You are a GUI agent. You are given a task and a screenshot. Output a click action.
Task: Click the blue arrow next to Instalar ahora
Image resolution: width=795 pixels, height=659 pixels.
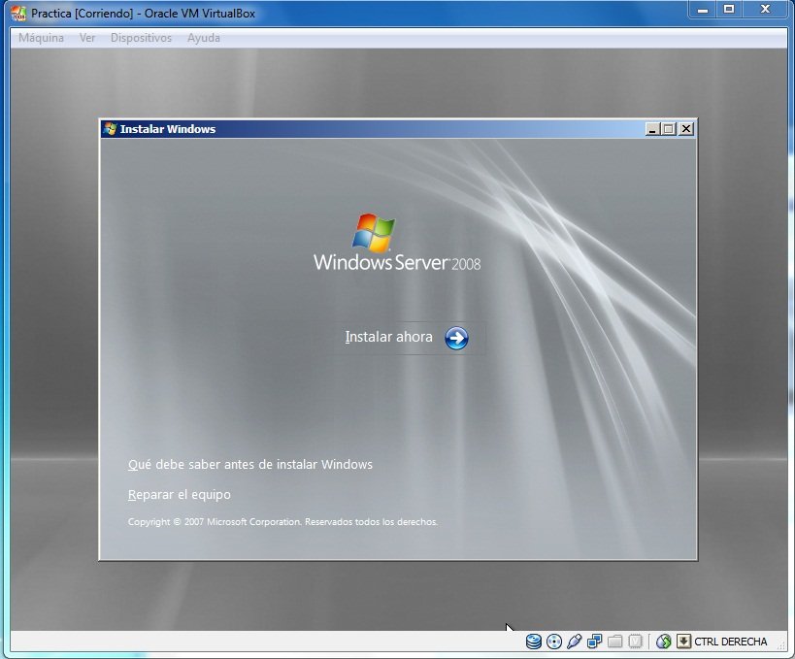(456, 338)
